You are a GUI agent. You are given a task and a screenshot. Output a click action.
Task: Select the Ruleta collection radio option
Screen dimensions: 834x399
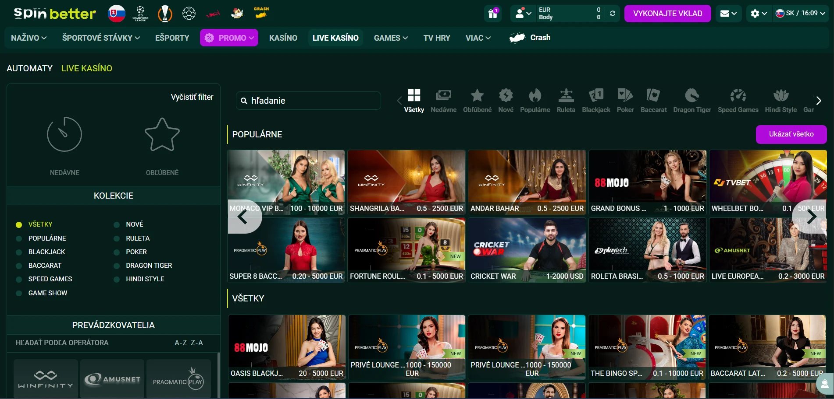[117, 238]
